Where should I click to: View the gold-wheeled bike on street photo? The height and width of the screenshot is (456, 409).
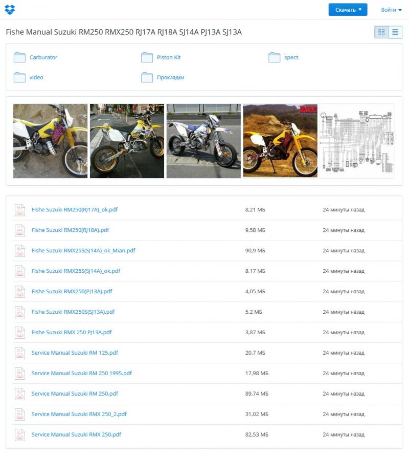[x=127, y=141]
